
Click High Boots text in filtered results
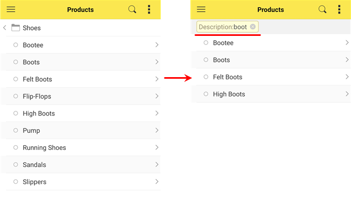click(229, 94)
